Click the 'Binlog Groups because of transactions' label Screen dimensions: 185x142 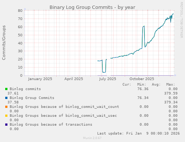pos(51,125)
